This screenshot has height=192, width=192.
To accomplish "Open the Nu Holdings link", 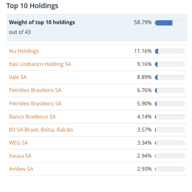I will [x=24, y=51].
